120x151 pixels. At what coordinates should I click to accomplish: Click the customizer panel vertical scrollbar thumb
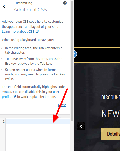(72, 61)
